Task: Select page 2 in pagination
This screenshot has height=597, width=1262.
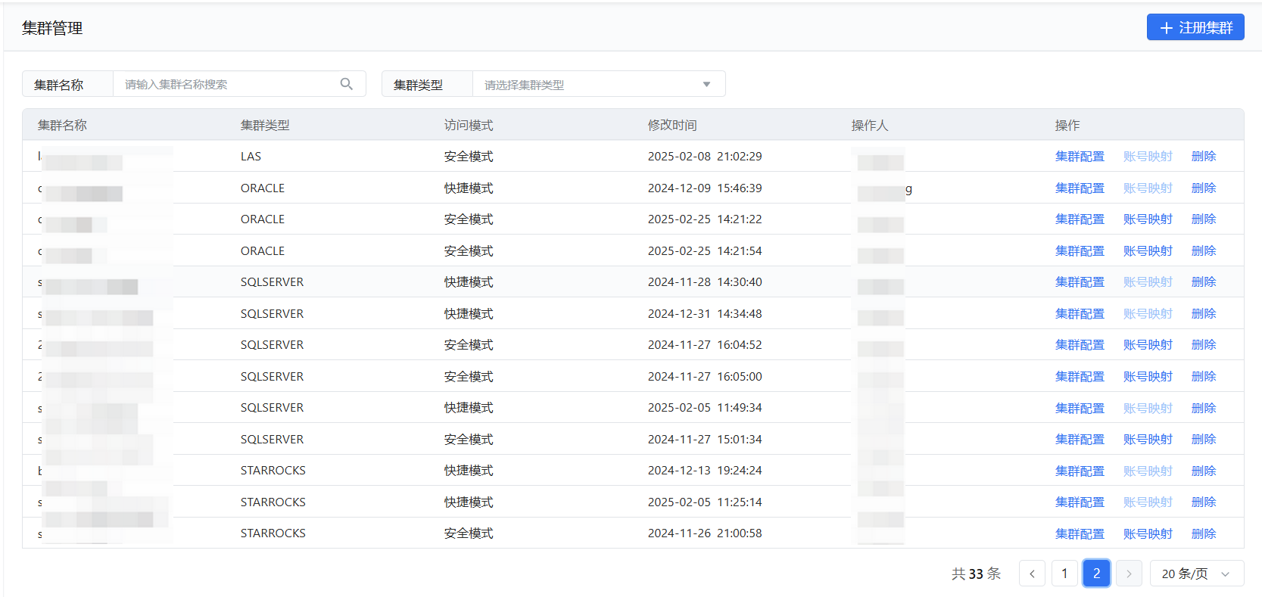Action: point(1096,574)
